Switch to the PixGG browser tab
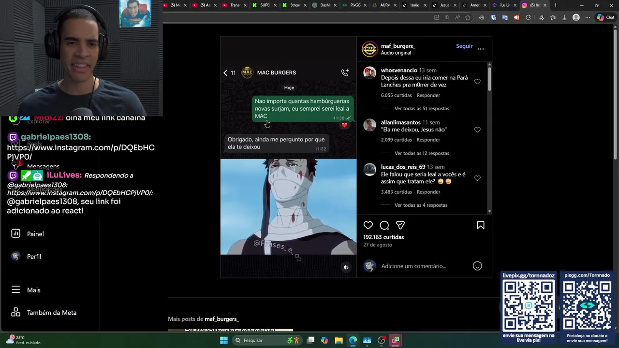The height and width of the screenshot is (348, 619). 354,5
